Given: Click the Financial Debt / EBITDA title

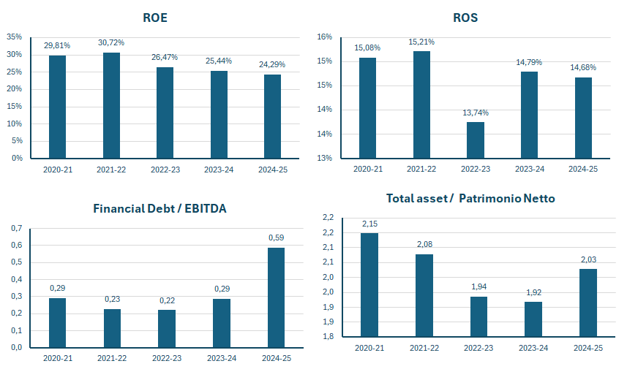Looking at the screenshot, I should pyautogui.click(x=159, y=208).
